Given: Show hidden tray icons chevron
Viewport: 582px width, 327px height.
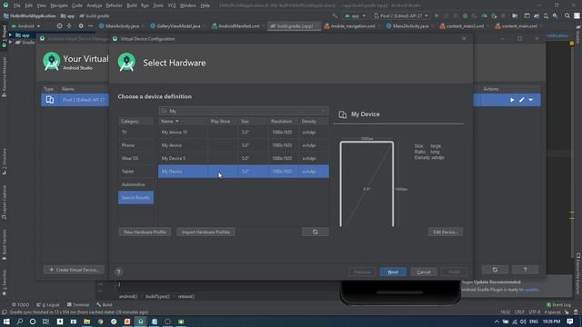Looking at the screenshot, I should point(497,322).
